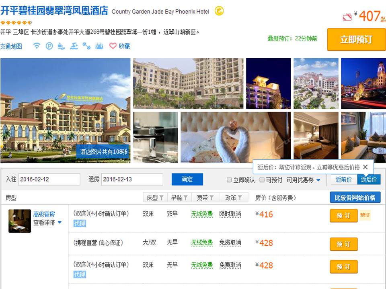386x289 pixels.
Task: Open the 早餐 filter dropdown
Action: click(x=179, y=197)
